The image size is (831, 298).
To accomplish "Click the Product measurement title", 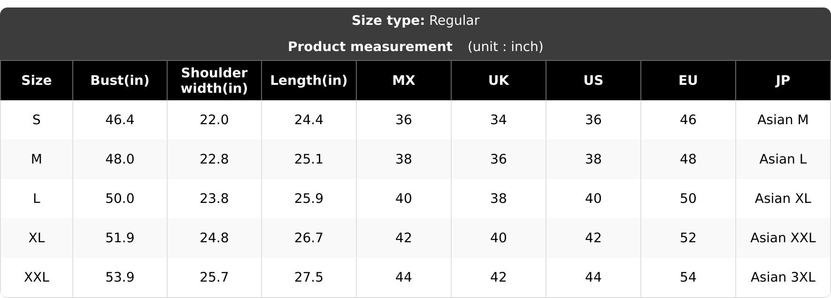I will coord(370,47).
